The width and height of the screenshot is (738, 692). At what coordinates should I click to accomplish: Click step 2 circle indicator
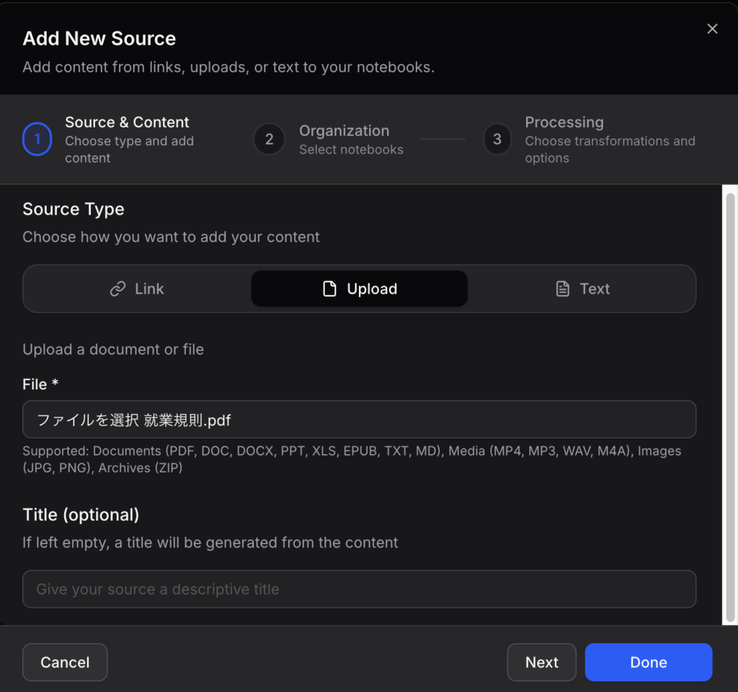pos(269,140)
